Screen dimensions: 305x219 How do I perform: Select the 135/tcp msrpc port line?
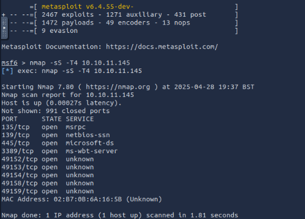point(43,127)
